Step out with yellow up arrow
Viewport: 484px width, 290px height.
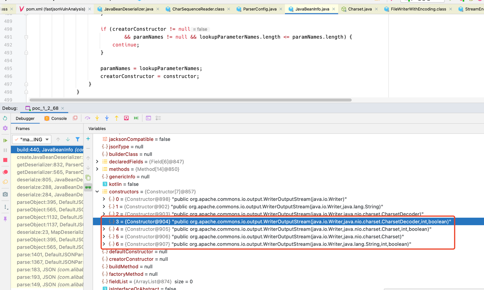(116, 118)
